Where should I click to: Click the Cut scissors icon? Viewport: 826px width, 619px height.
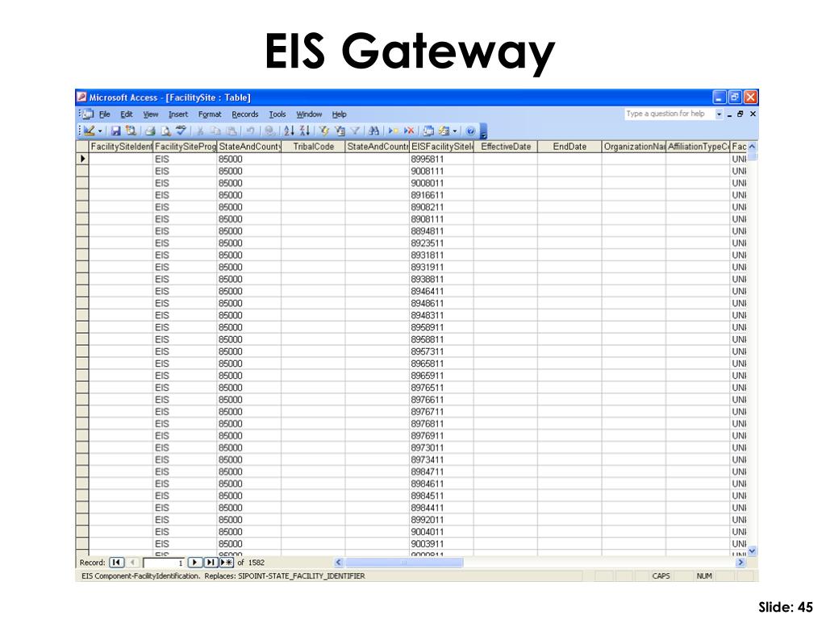click(200, 131)
